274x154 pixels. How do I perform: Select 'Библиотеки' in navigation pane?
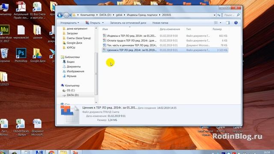pos(70,57)
